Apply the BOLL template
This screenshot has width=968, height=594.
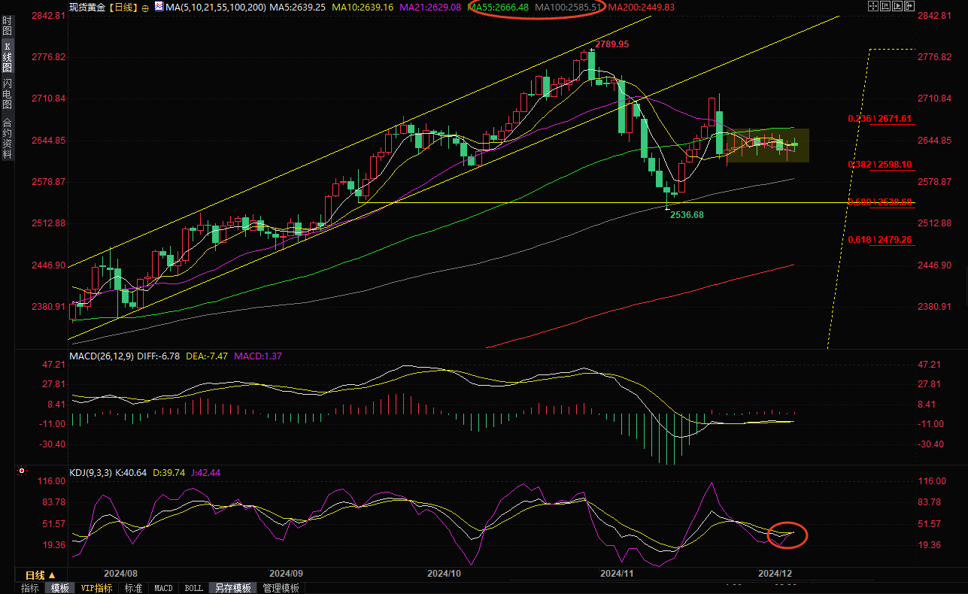pyautogui.click(x=193, y=588)
